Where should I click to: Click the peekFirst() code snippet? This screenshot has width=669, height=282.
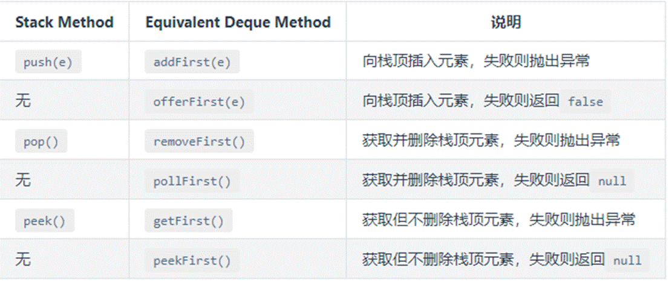coord(192,260)
